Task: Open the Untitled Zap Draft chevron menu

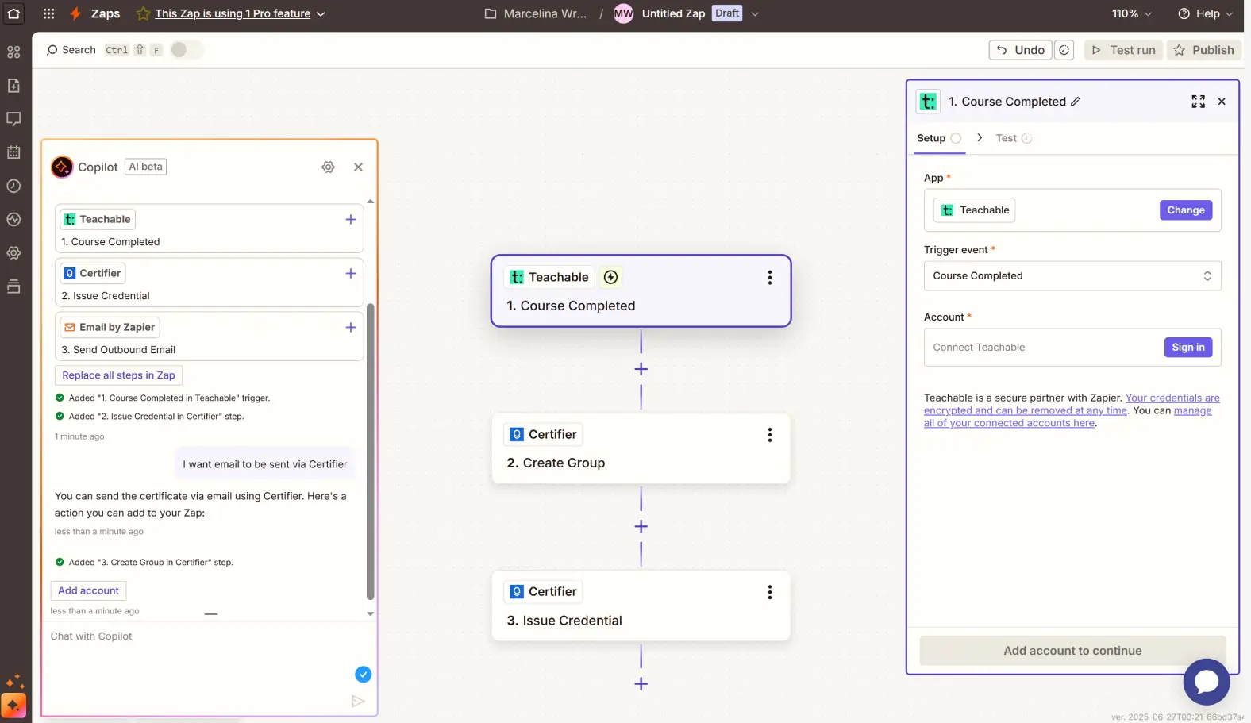Action: click(x=754, y=13)
